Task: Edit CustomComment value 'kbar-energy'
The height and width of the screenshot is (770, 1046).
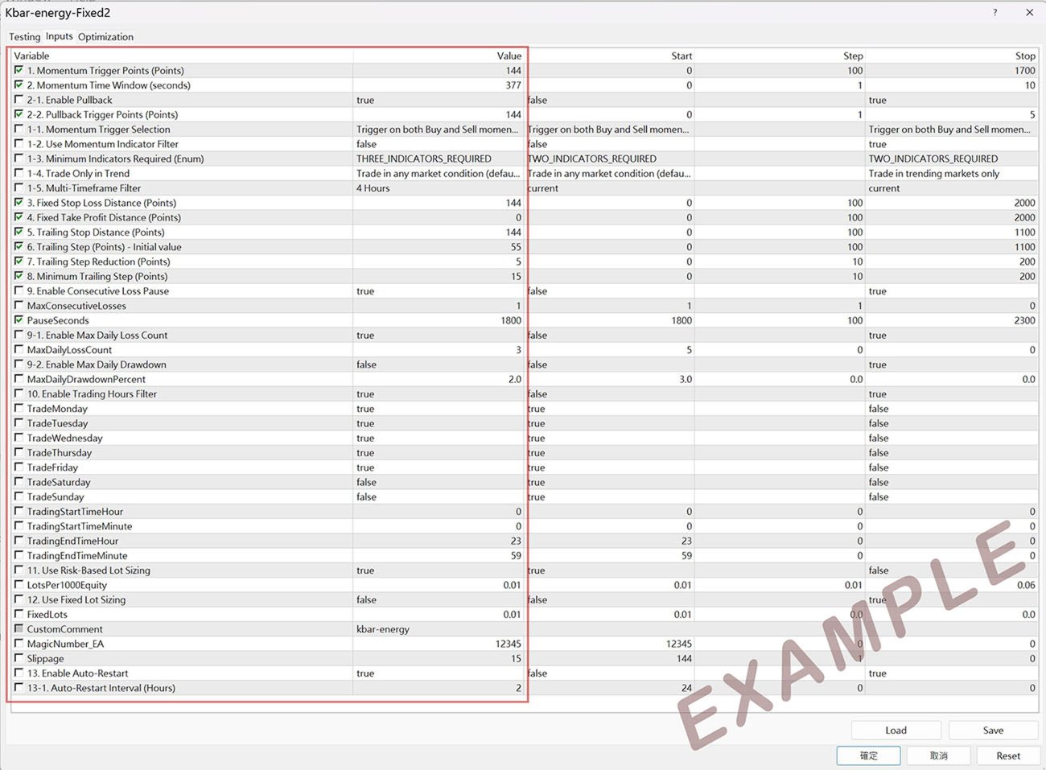Action: click(x=439, y=629)
